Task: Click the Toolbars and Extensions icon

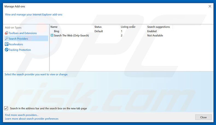Action: (7, 33)
